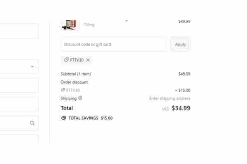Click the - $15.00 discount amount
The width and height of the screenshot is (247, 164).
coord(183,90)
